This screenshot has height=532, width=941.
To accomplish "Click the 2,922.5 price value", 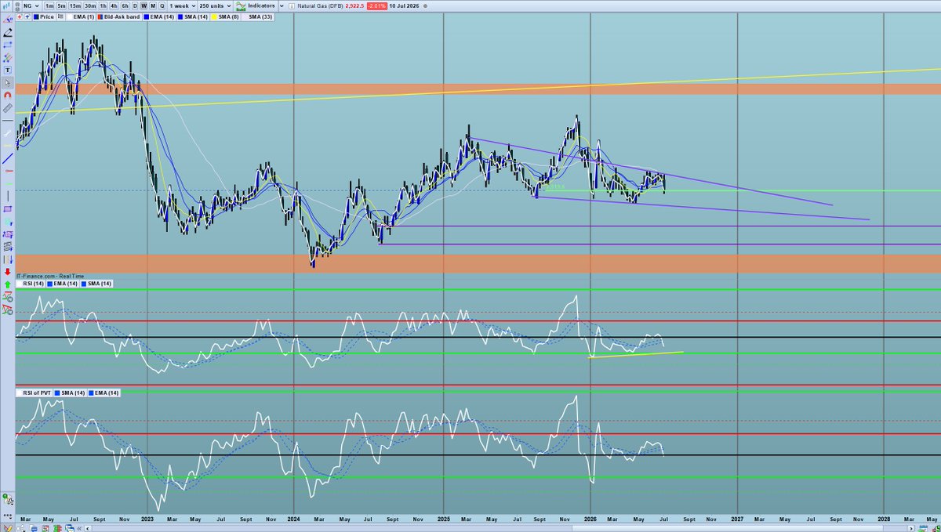I will 354,6.
